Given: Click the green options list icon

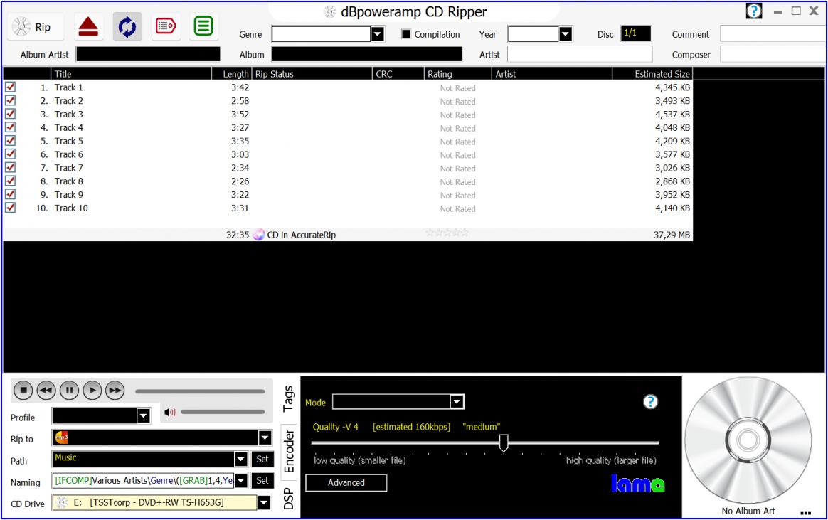Looking at the screenshot, I should 203,27.
